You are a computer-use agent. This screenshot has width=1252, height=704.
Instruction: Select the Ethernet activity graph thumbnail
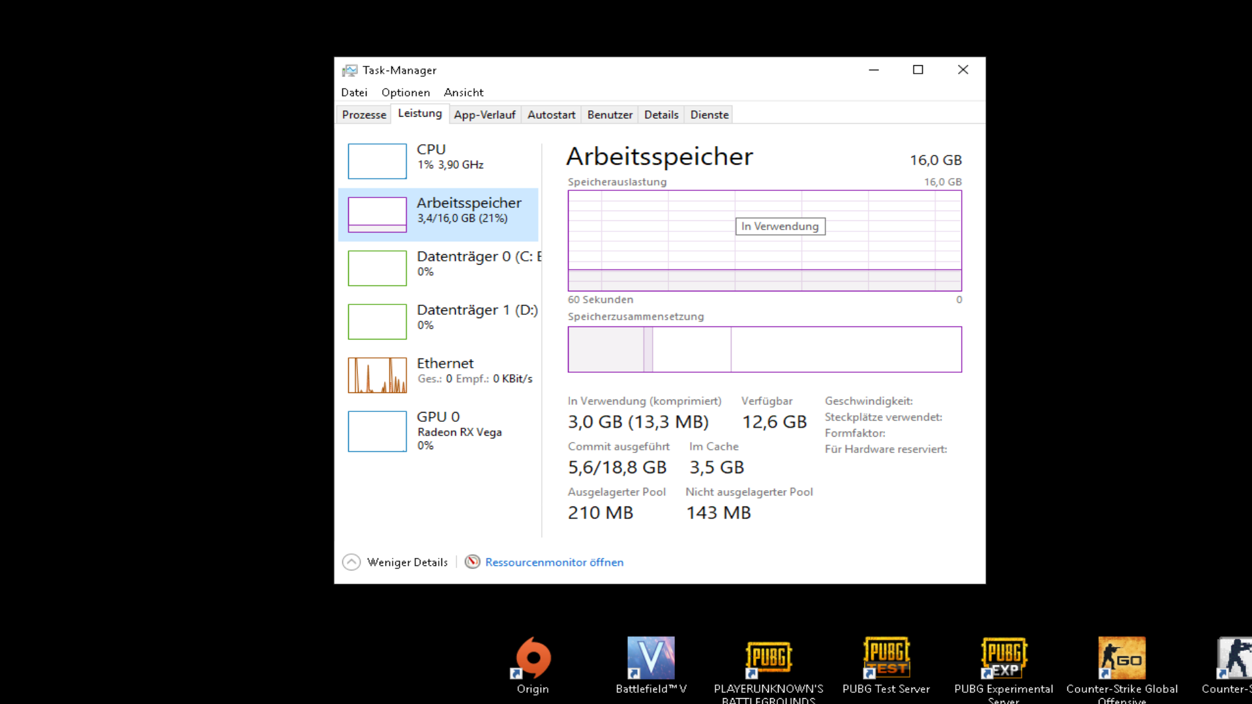click(377, 375)
